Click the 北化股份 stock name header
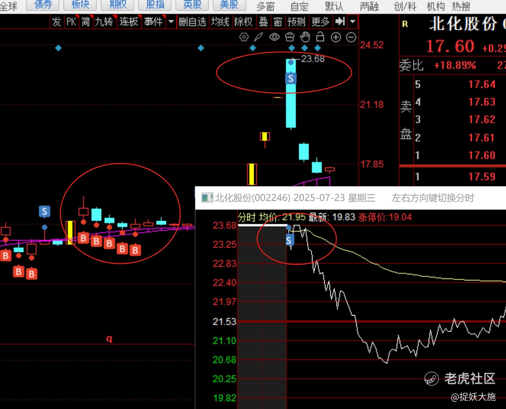 (x=463, y=24)
